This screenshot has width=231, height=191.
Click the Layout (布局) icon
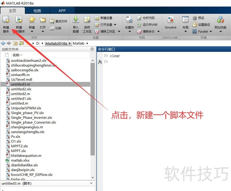(x=185, y=19)
